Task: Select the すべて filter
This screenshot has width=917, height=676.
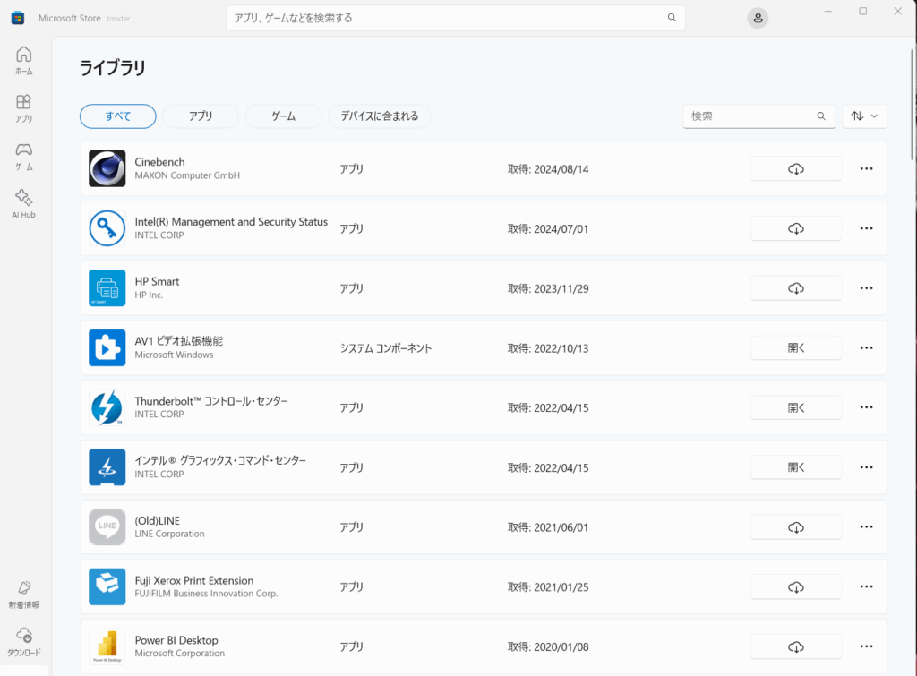Action: pos(118,116)
